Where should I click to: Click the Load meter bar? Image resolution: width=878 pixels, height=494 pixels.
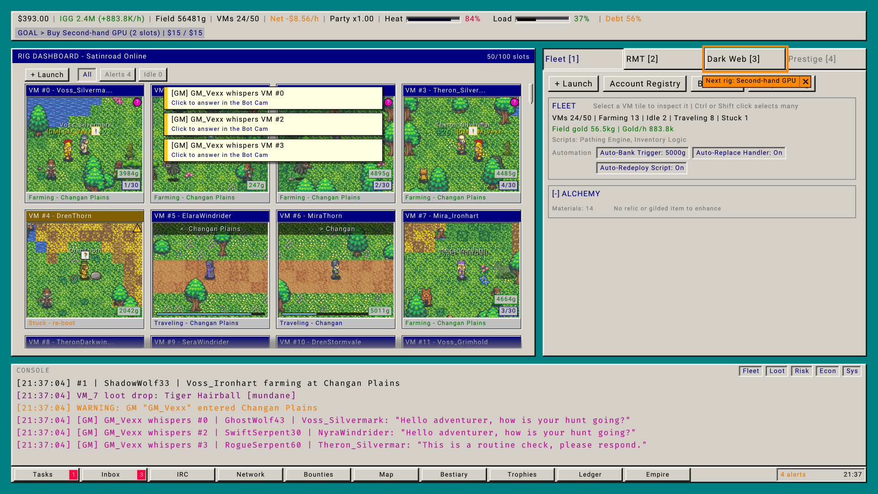(x=542, y=19)
